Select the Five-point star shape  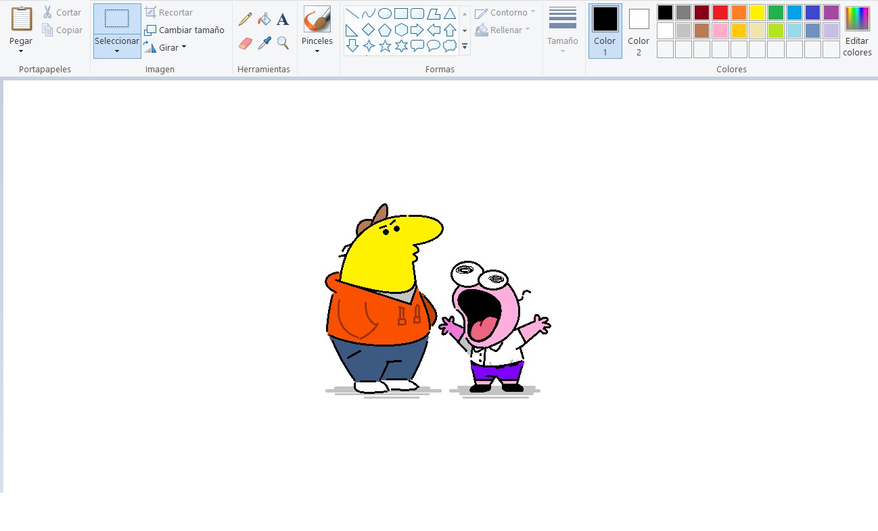[385, 46]
